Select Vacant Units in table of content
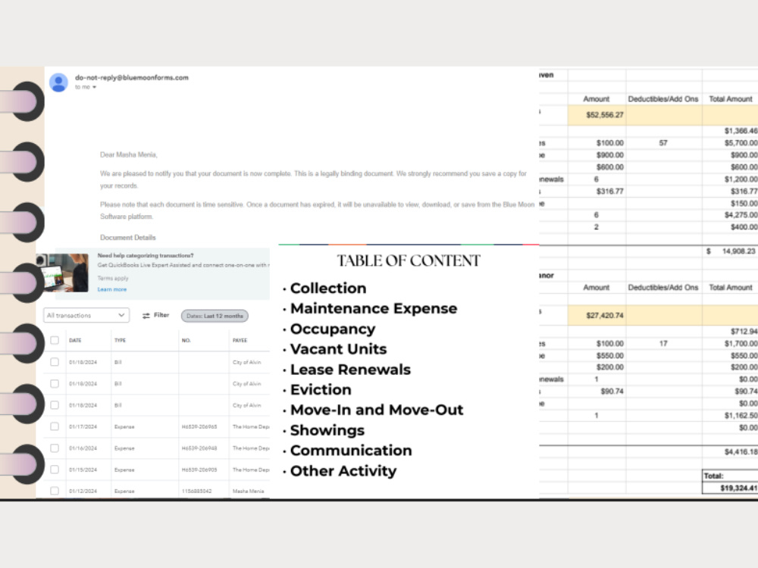This screenshot has height=568, width=758. pos(338,349)
